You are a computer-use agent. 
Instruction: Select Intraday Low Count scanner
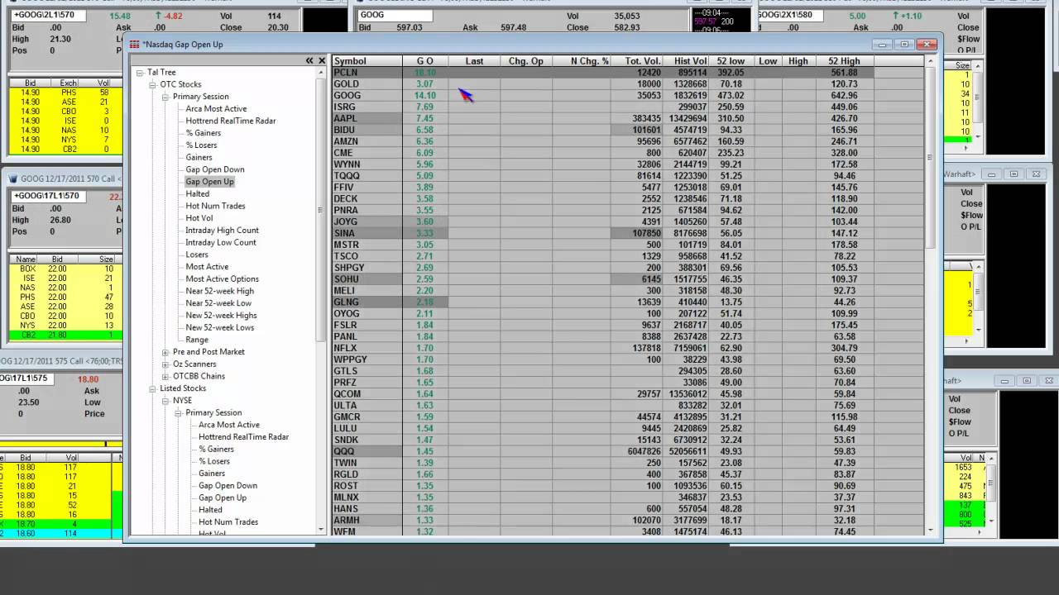tap(221, 242)
